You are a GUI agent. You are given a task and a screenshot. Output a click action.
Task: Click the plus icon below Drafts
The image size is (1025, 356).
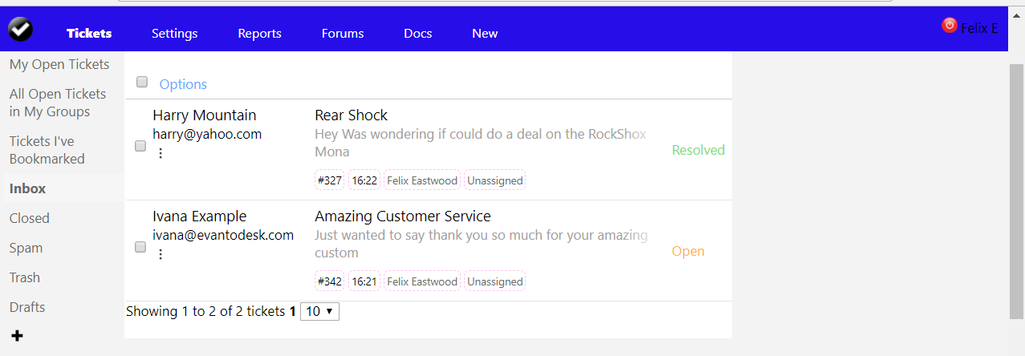click(17, 336)
